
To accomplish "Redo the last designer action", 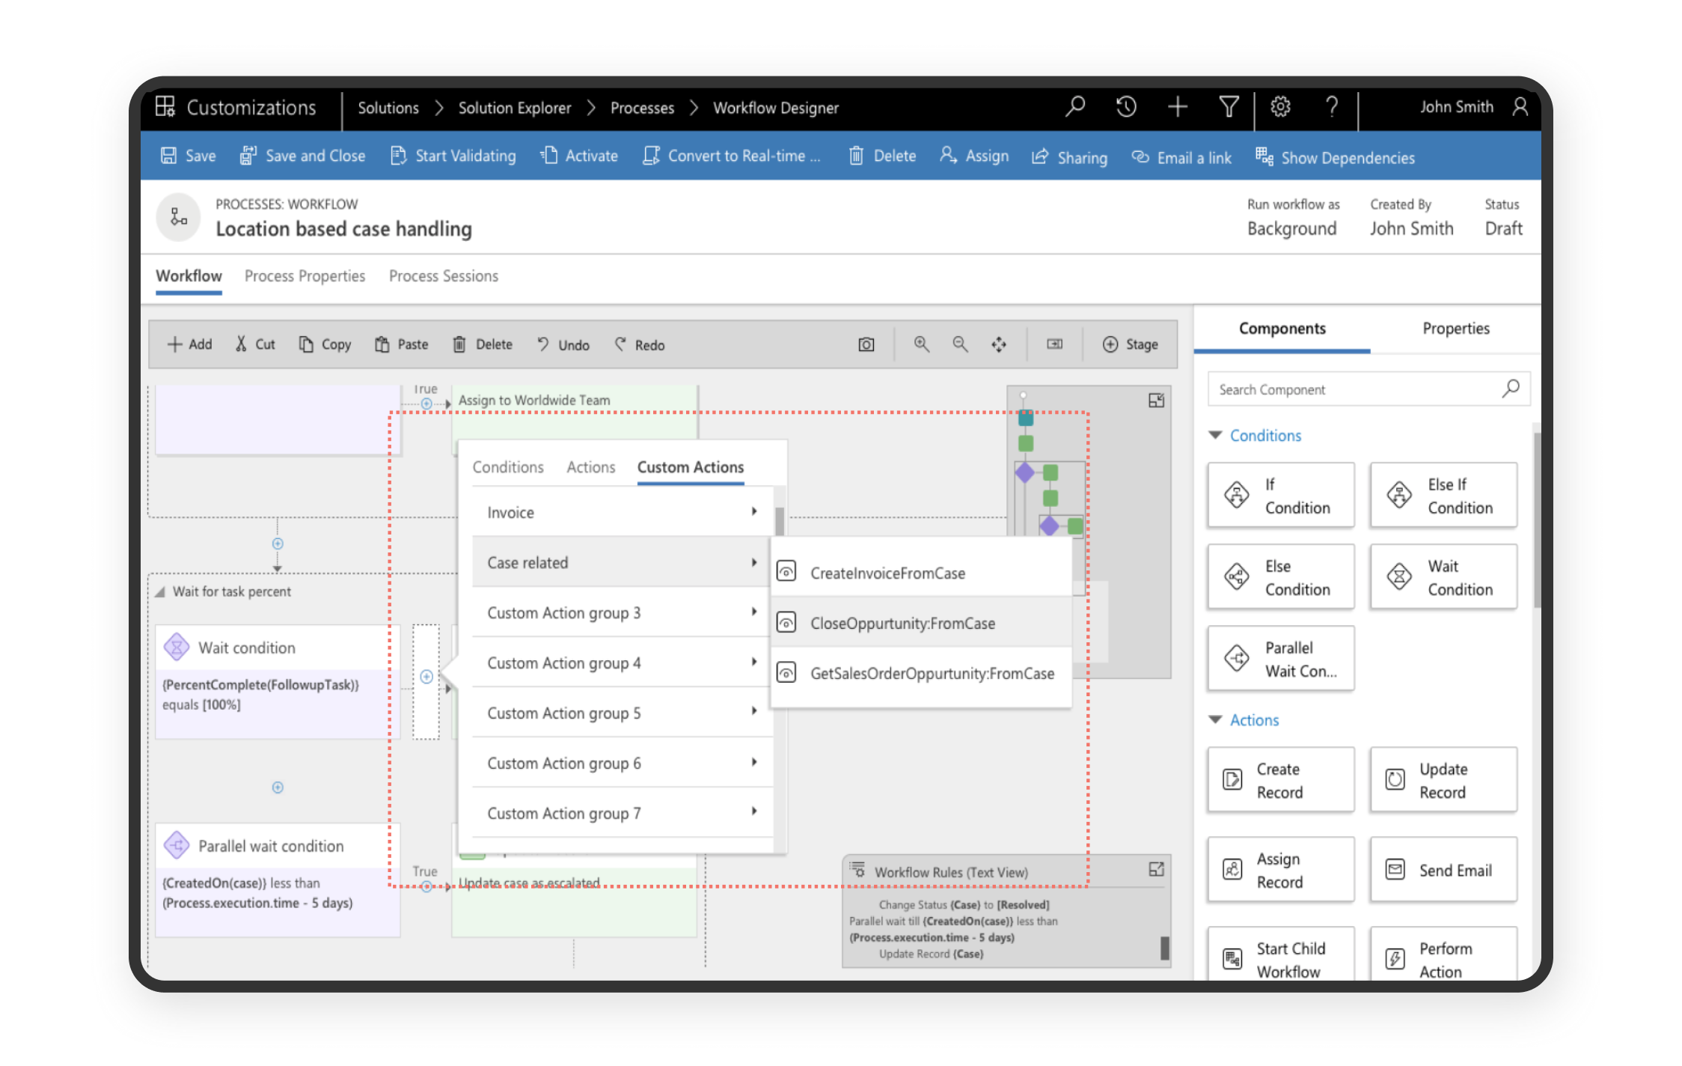I will pos(639,344).
